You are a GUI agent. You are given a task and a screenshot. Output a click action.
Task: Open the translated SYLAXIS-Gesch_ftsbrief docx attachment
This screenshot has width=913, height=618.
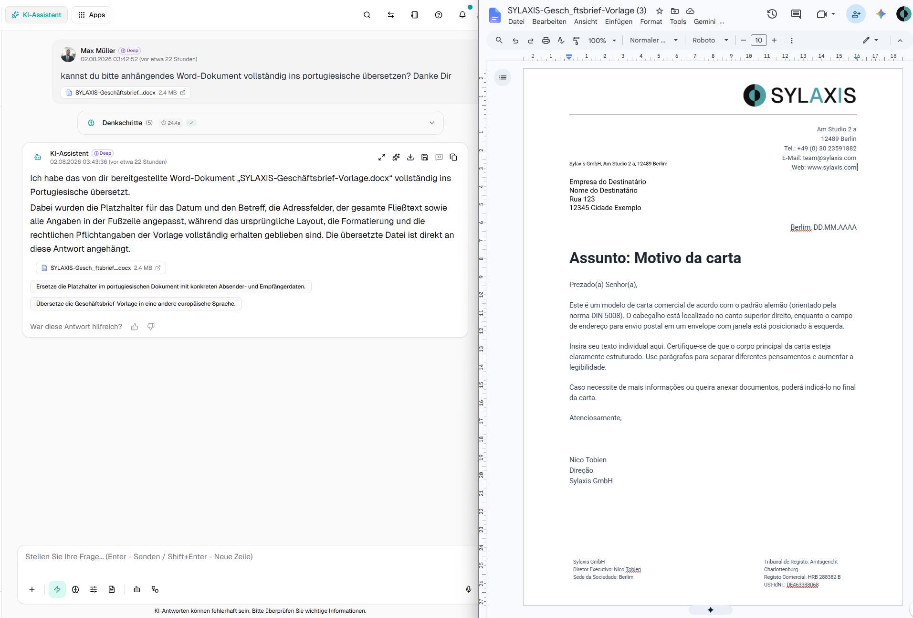click(x=101, y=268)
